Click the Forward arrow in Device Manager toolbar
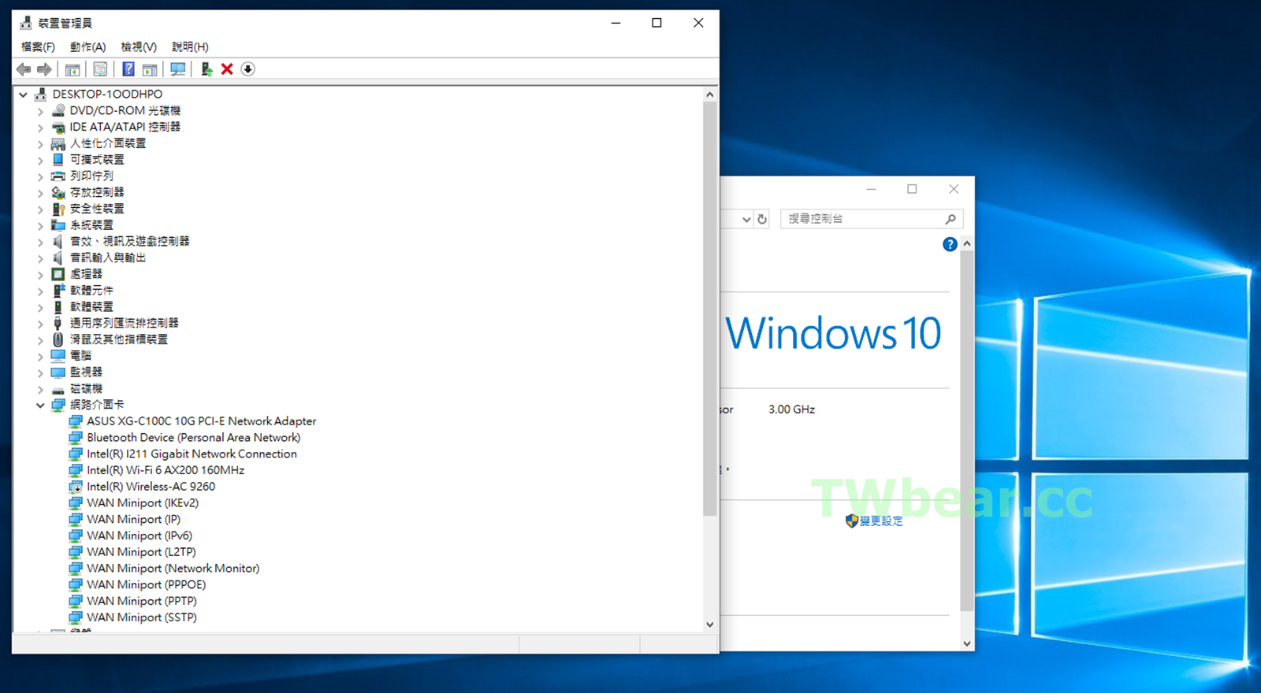This screenshot has width=1261, height=693. click(44, 69)
